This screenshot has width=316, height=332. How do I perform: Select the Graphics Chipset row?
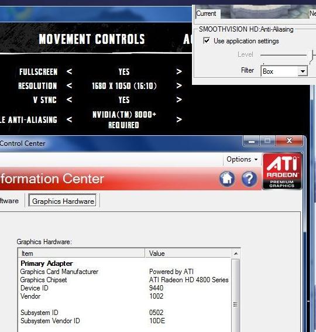125,280
